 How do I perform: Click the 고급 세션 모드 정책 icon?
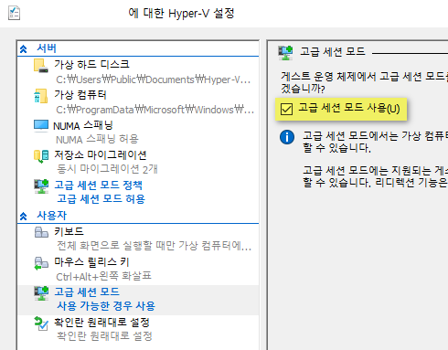point(41,186)
